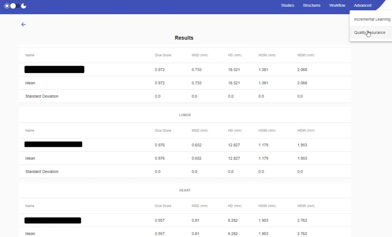This screenshot has height=237, width=392.
Task: Select Incremental Learning from dropdown
Action: click(372, 19)
